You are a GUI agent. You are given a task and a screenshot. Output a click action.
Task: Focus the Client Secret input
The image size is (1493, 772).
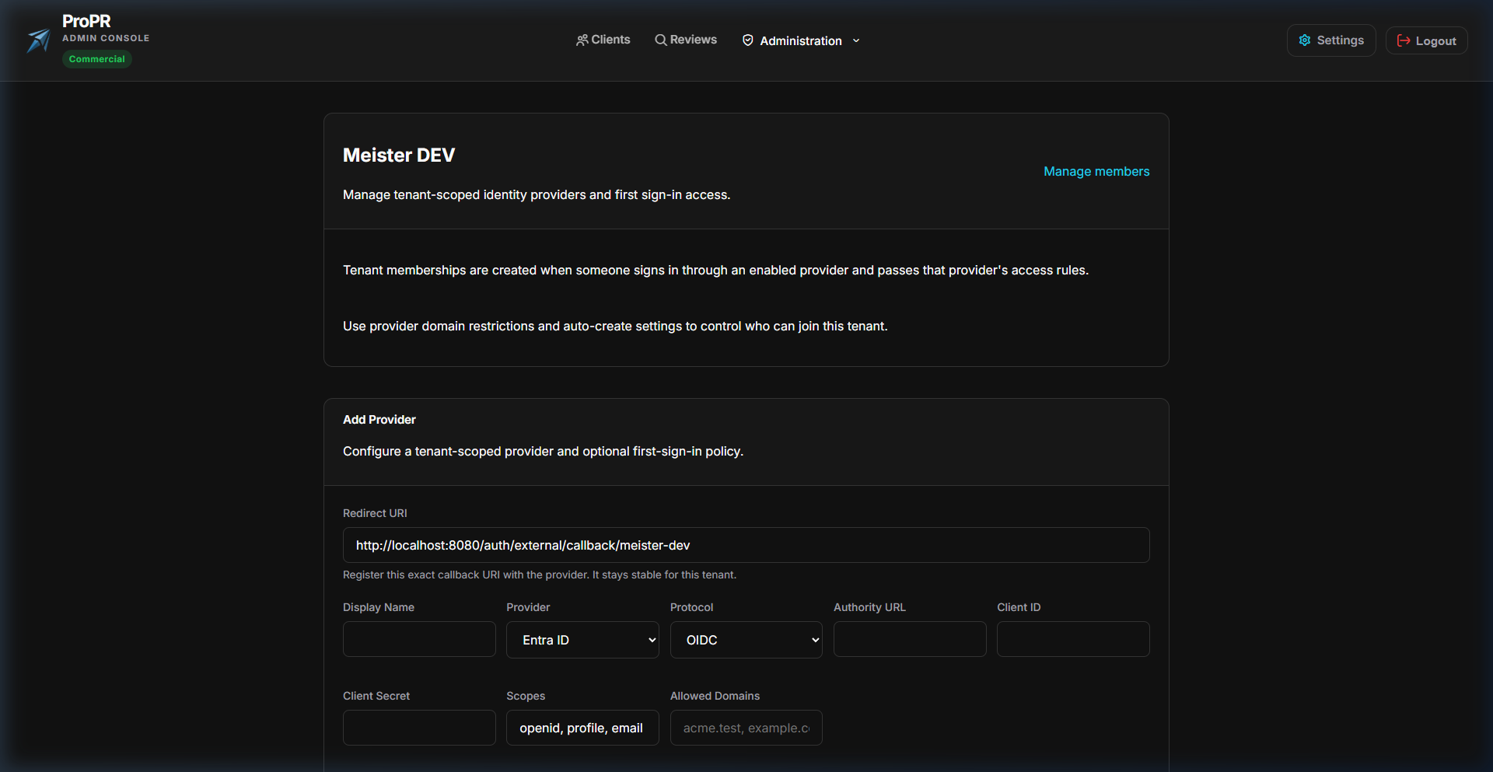pyautogui.click(x=419, y=728)
